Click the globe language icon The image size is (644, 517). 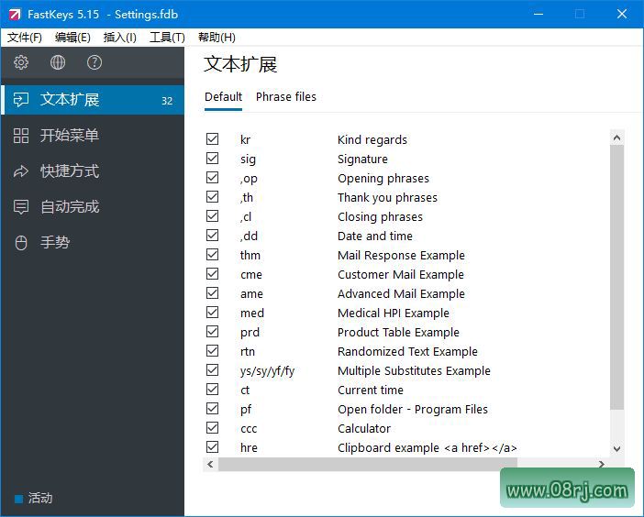coord(58,62)
